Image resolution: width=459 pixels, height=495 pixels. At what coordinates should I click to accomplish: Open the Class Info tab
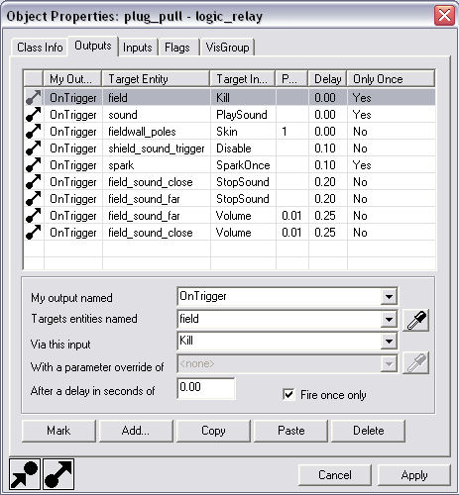pyautogui.click(x=40, y=48)
